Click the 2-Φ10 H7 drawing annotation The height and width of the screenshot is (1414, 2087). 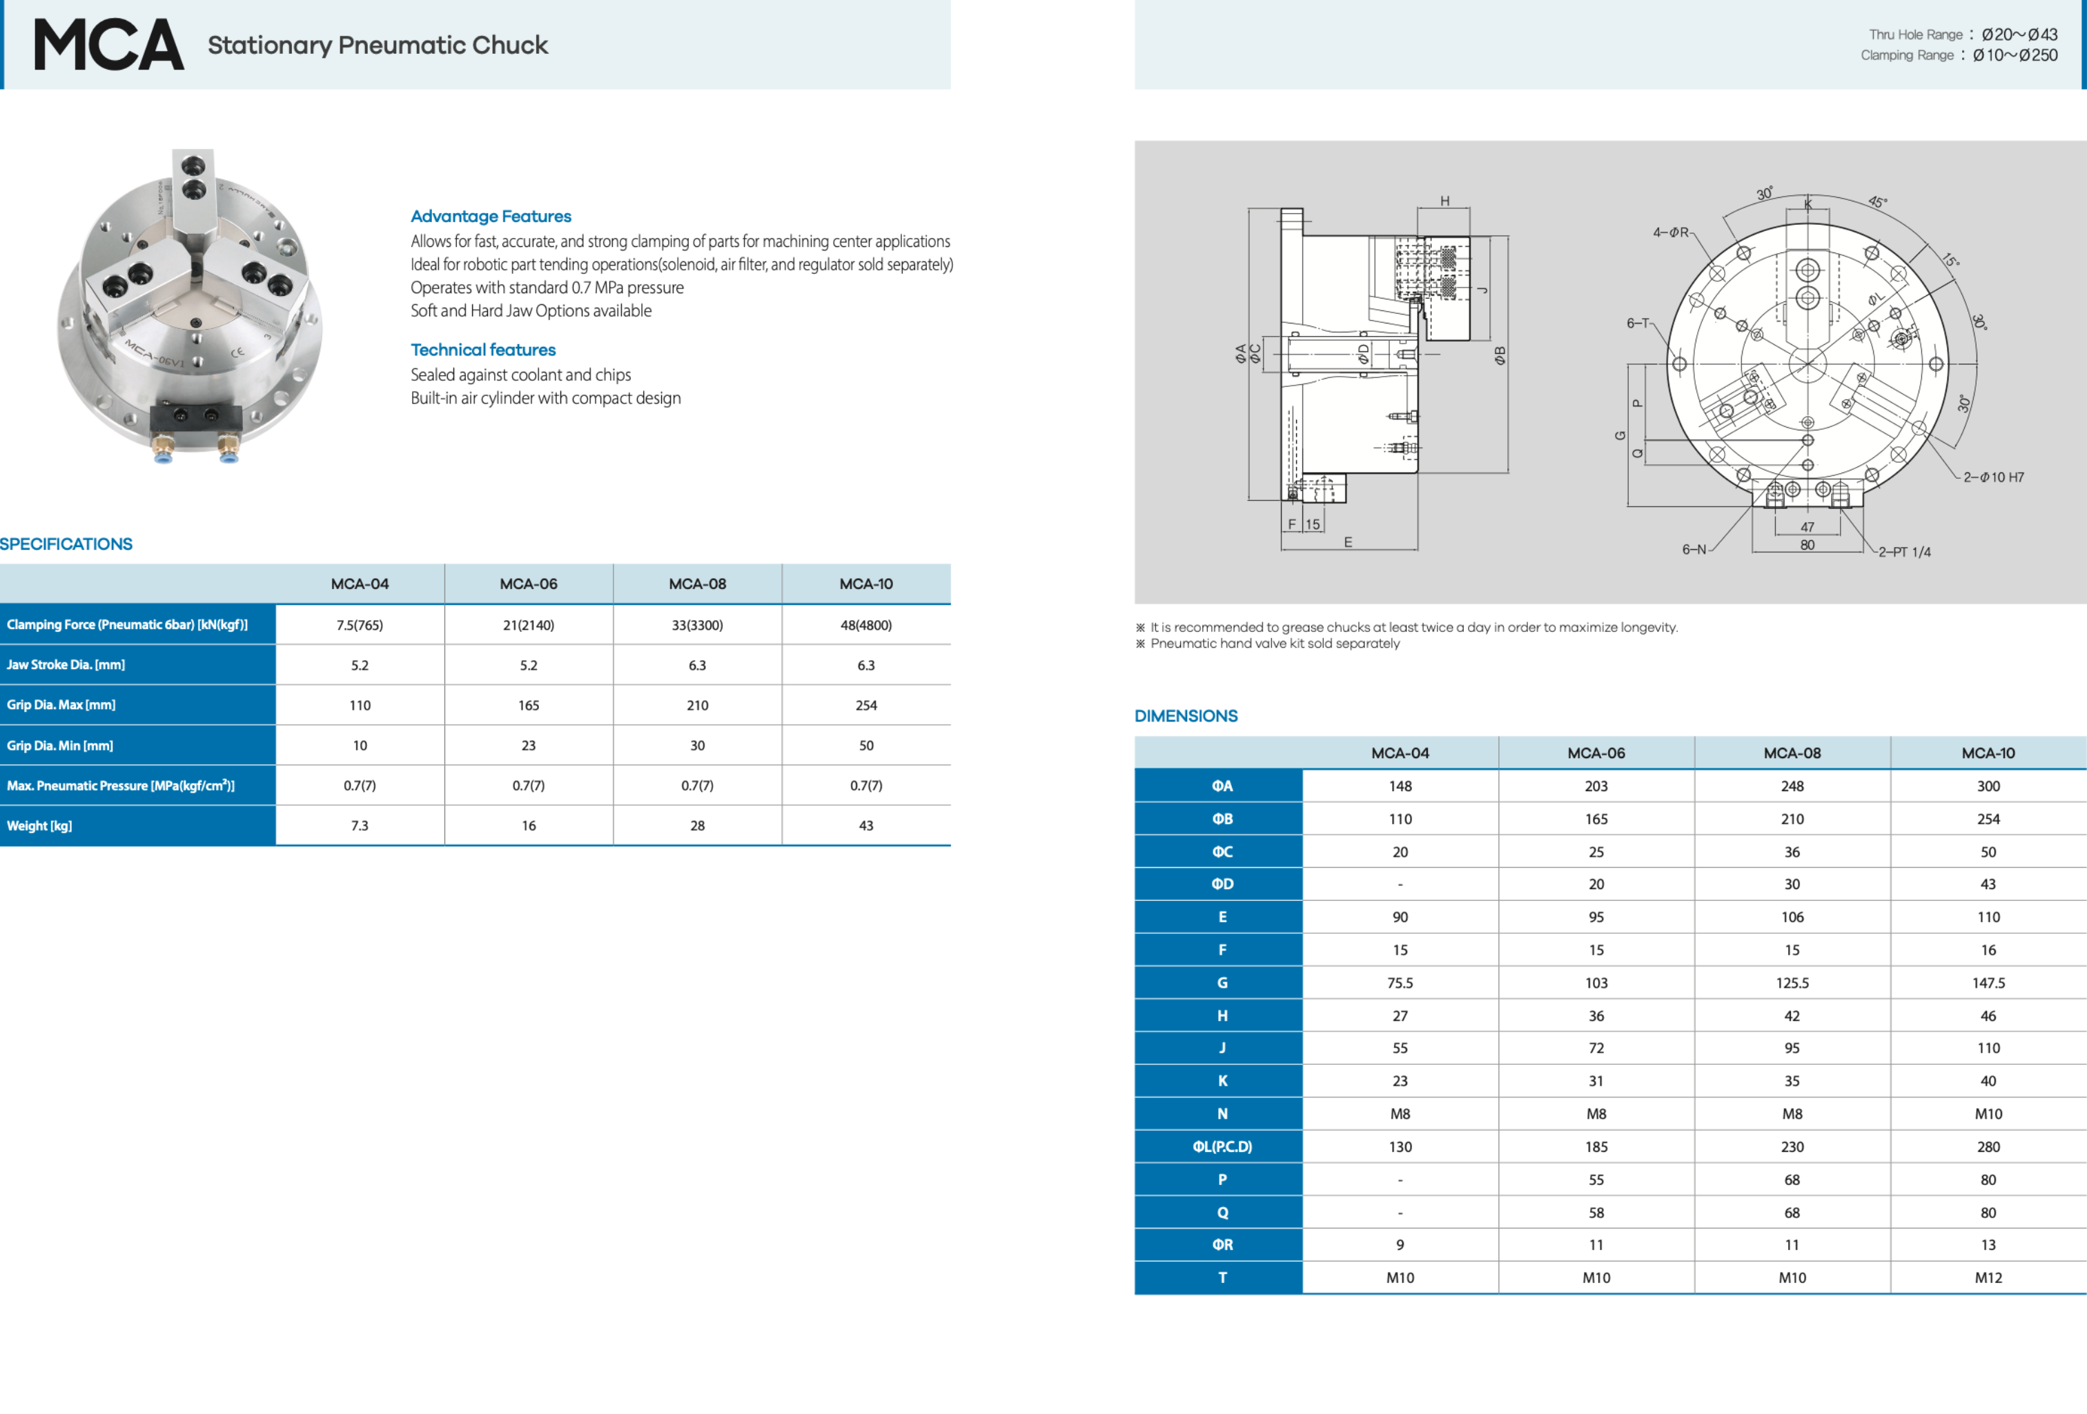[x=1992, y=477]
